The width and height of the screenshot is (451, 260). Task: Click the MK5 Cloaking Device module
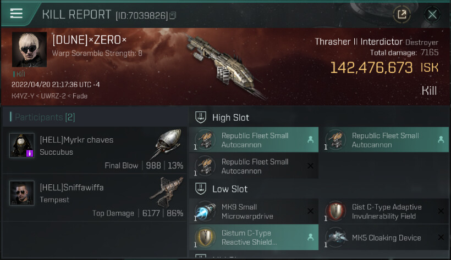(x=384, y=238)
